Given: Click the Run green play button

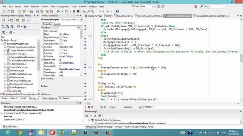Looking at the screenshot, I should (x=58, y=11).
